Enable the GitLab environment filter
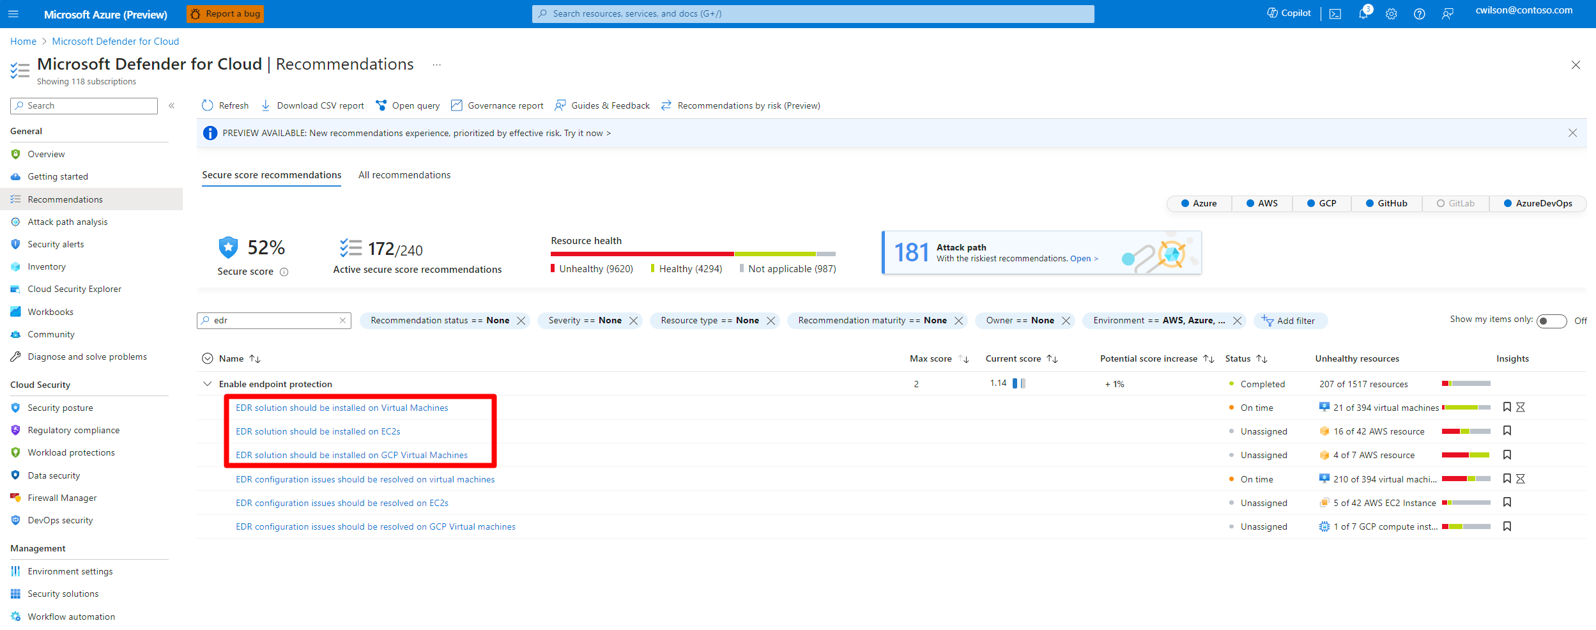 pos(1456,203)
